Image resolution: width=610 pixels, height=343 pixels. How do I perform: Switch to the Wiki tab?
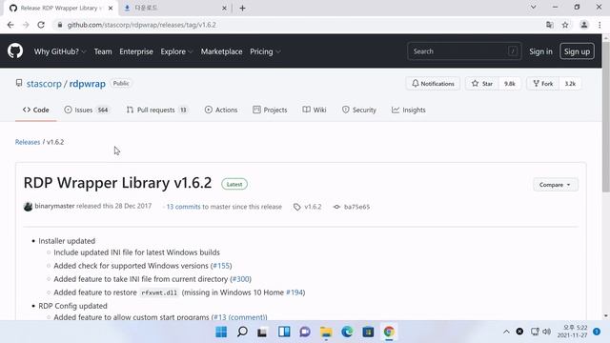tap(315, 111)
